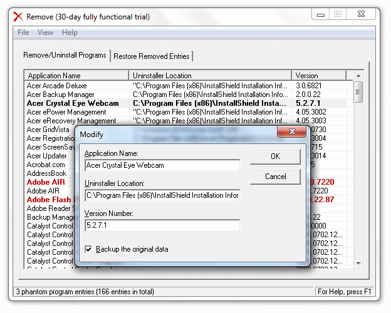
Task: Select Acer GridVista row
Action: (x=48, y=130)
